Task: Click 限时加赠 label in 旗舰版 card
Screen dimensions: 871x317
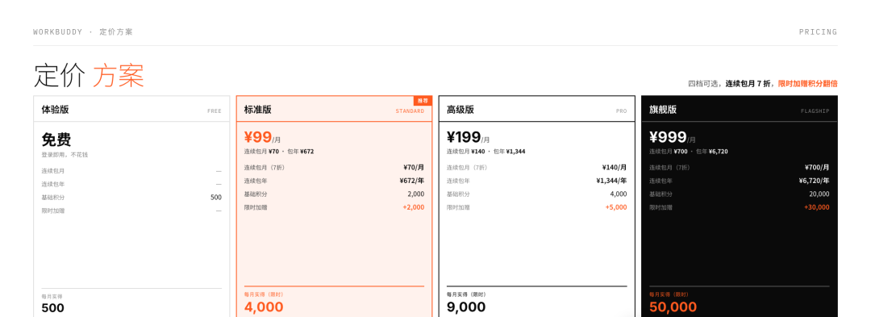Action: (661, 207)
